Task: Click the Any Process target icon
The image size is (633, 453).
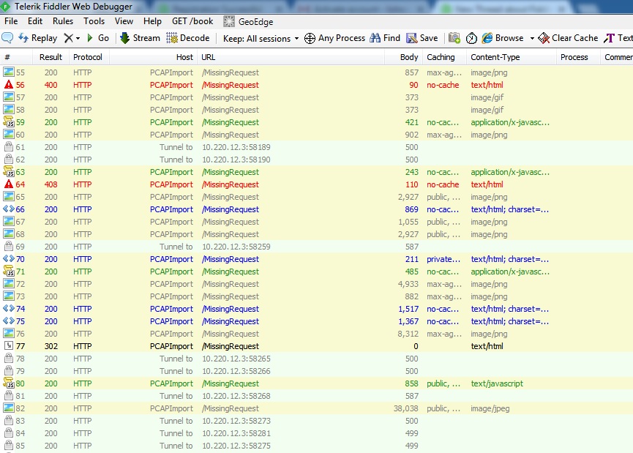Action: pyautogui.click(x=310, y=38)
